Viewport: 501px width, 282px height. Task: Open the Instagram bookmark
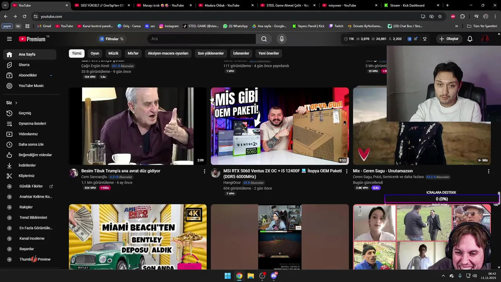click(169, 26)
